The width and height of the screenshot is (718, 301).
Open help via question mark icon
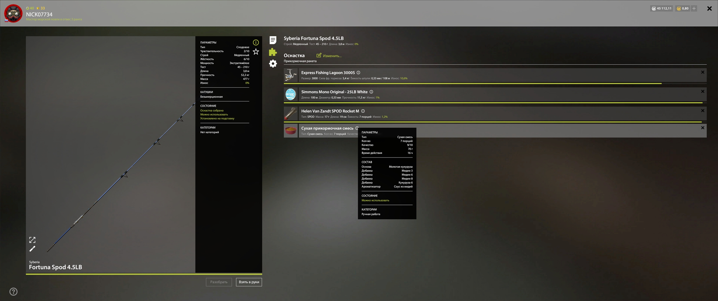13,292
